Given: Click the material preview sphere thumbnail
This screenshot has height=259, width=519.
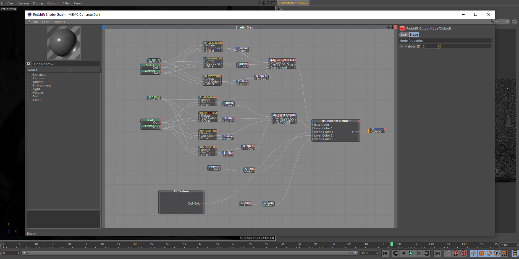Looking at the screenshot, I should (x=64, y=43).
